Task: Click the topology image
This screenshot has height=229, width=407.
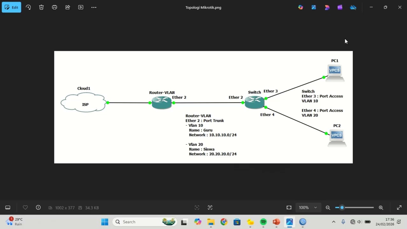Action: 203,107
